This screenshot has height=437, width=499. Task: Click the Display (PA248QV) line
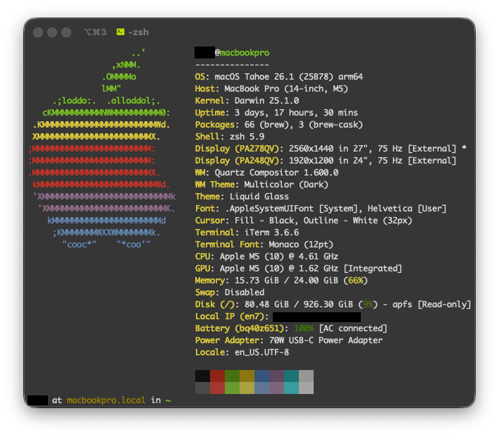pos(326,161)
